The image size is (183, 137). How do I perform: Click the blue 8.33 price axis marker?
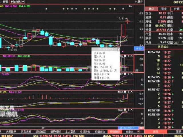[139, 48]
